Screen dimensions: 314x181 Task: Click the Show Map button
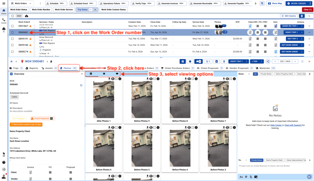pyautogui.click(x=275, y=3)
